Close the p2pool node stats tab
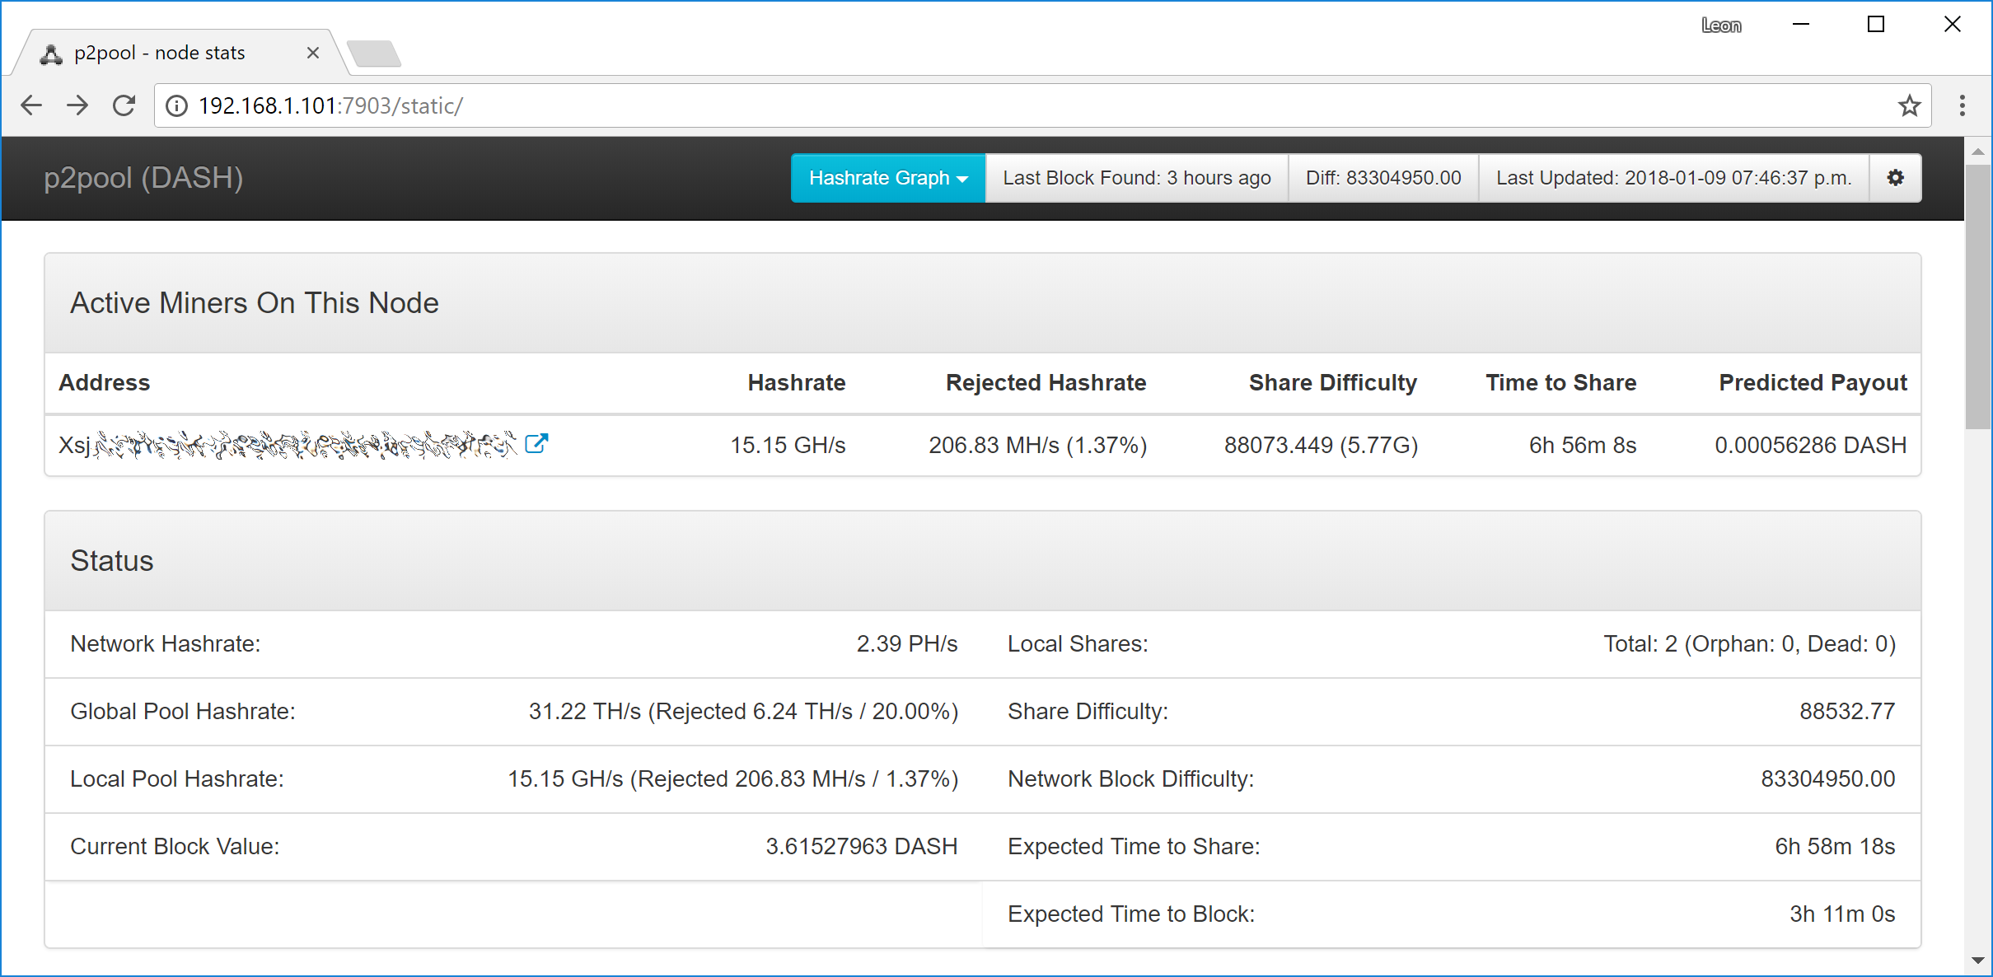1993x977 pixels. (313, 54)
